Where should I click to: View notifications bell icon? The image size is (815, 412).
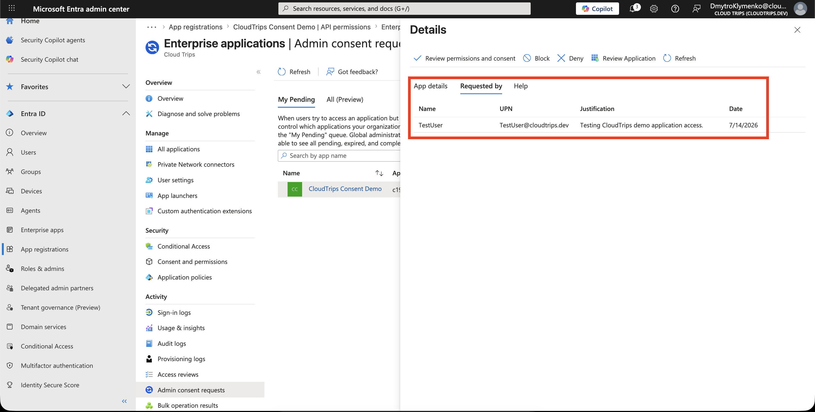[633, 9]
